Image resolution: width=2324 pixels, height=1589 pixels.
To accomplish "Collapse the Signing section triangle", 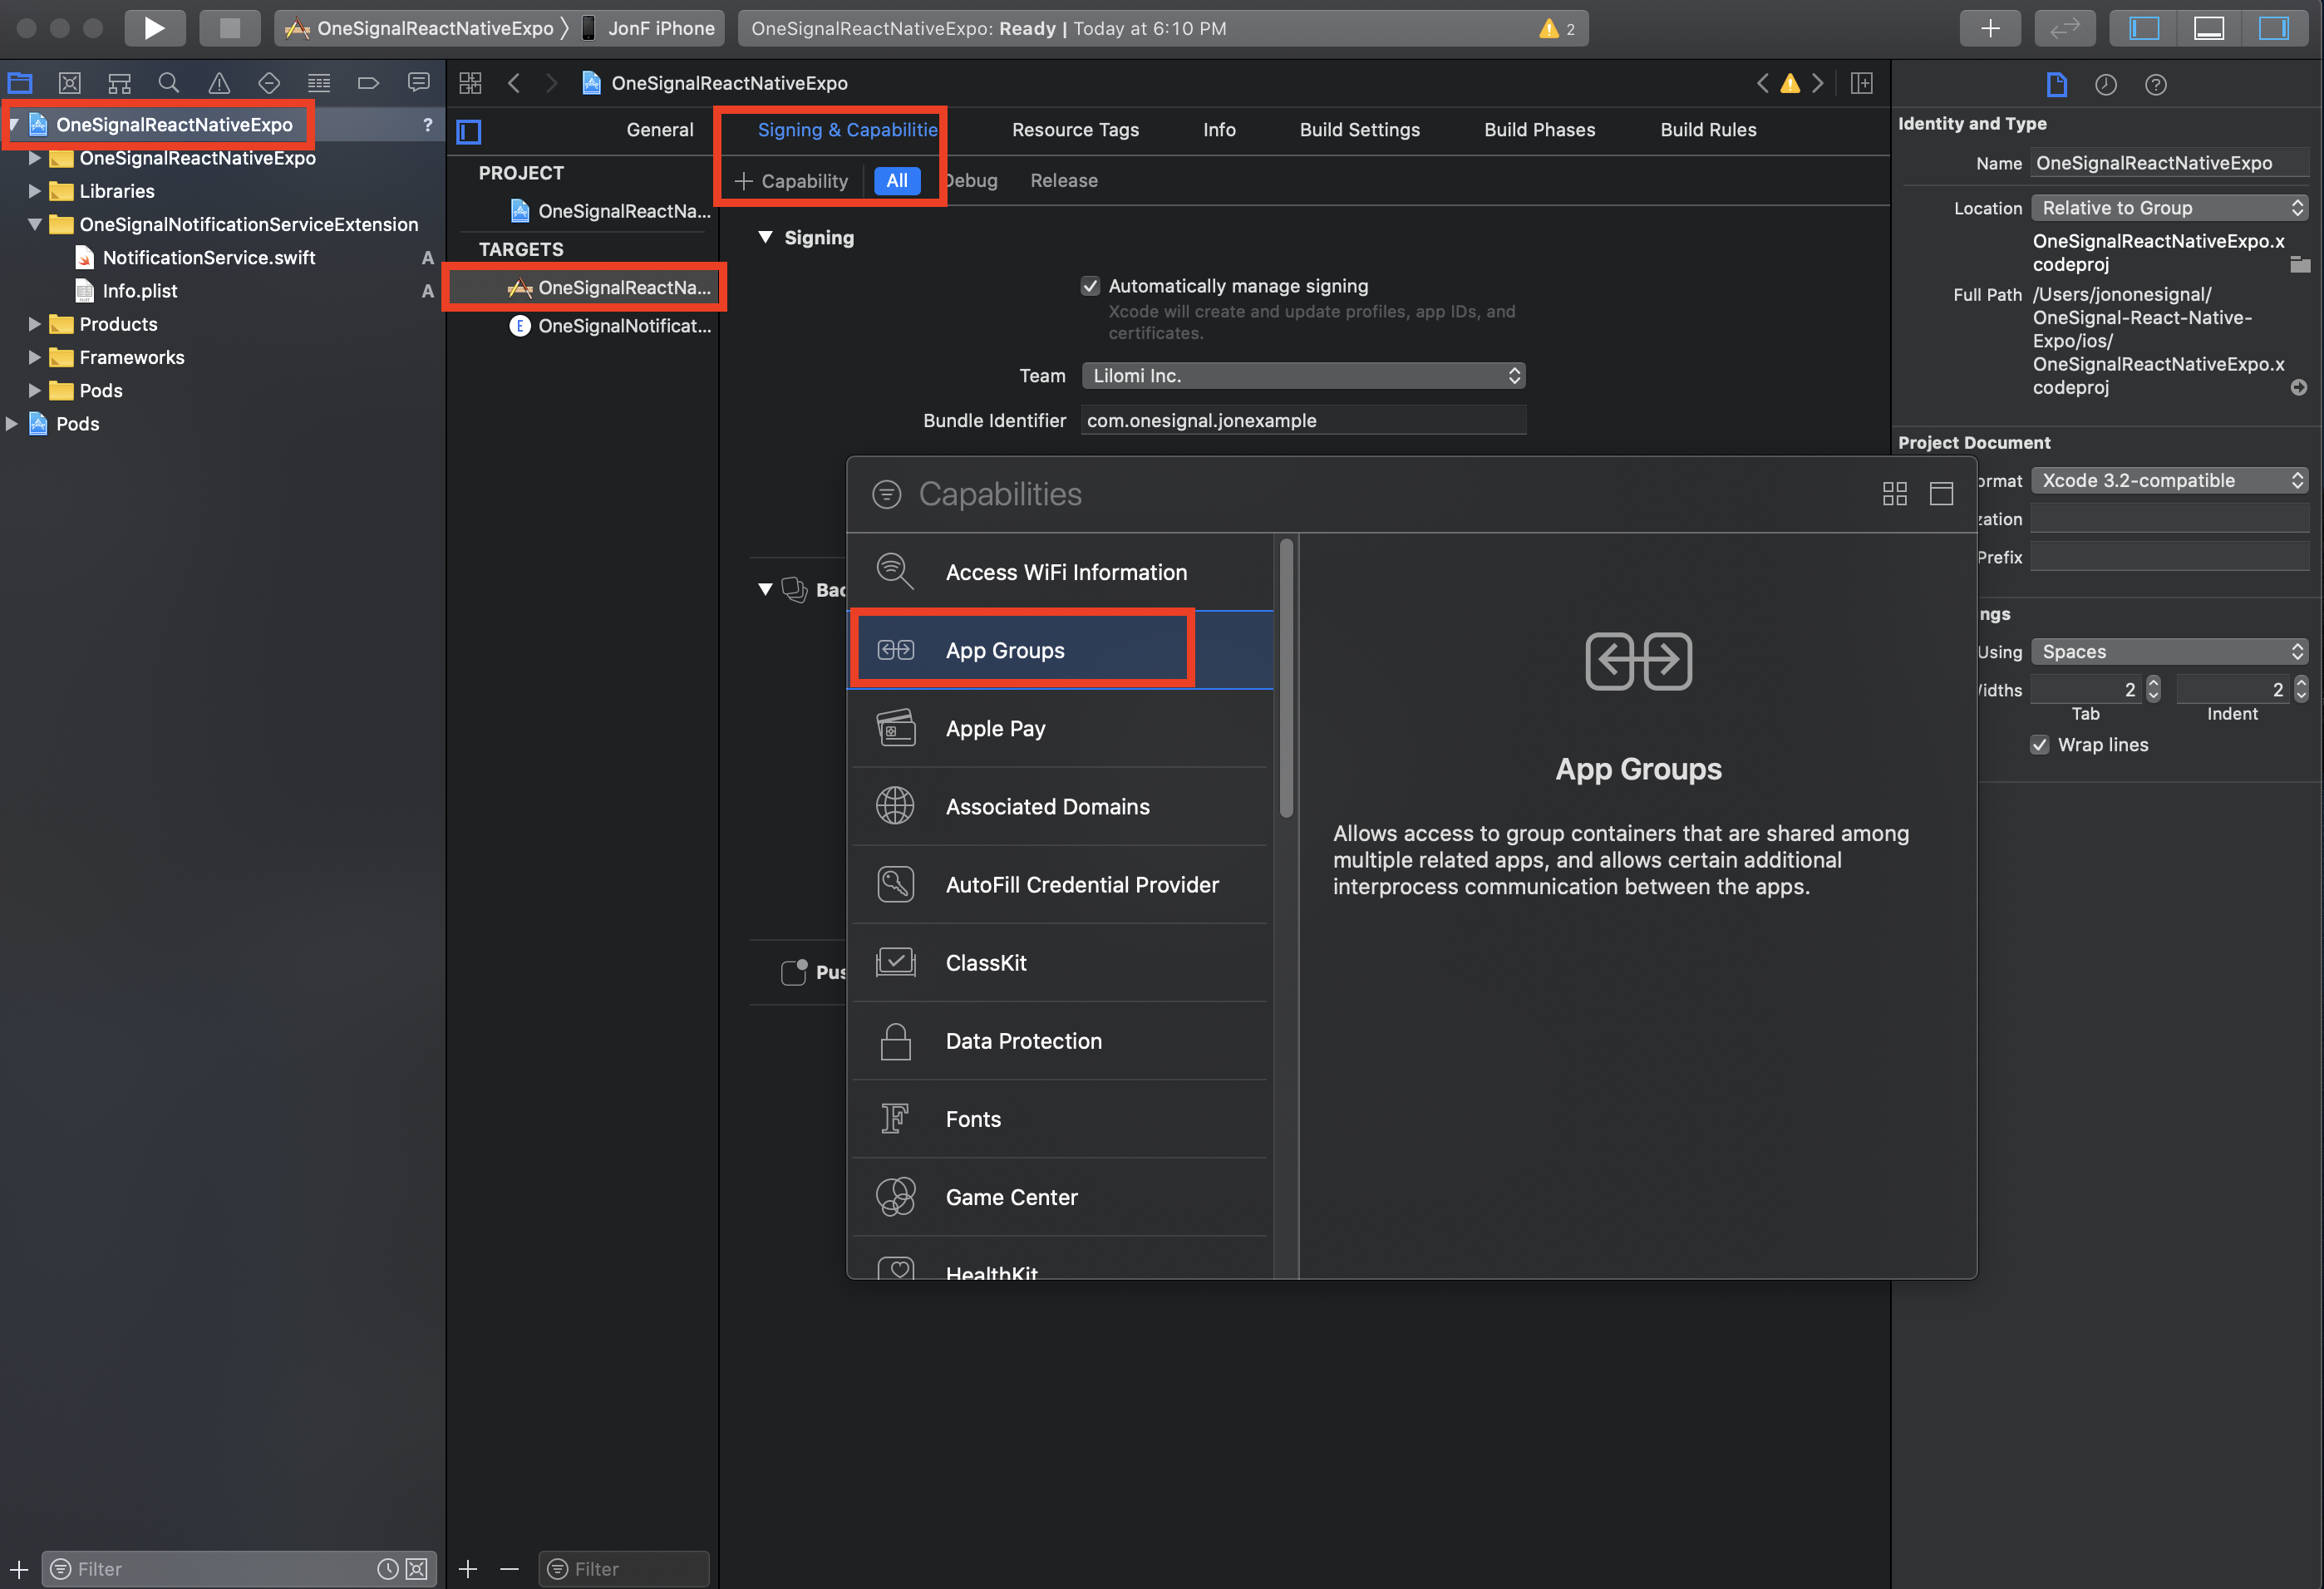I will tap(765, 238).
